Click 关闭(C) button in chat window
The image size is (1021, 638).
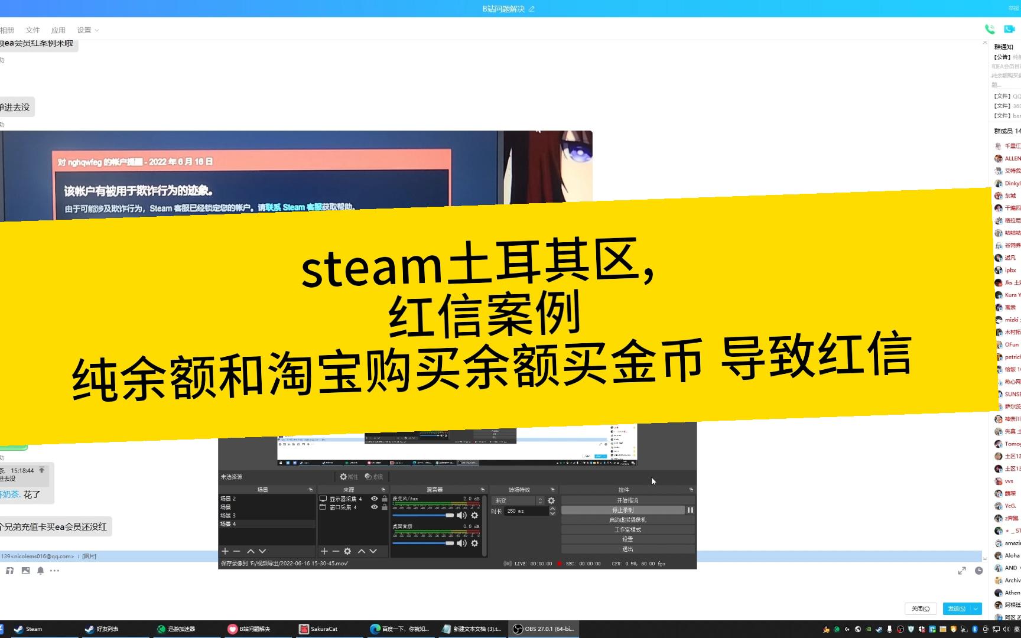pyautogui.click(x=921, y=608)
